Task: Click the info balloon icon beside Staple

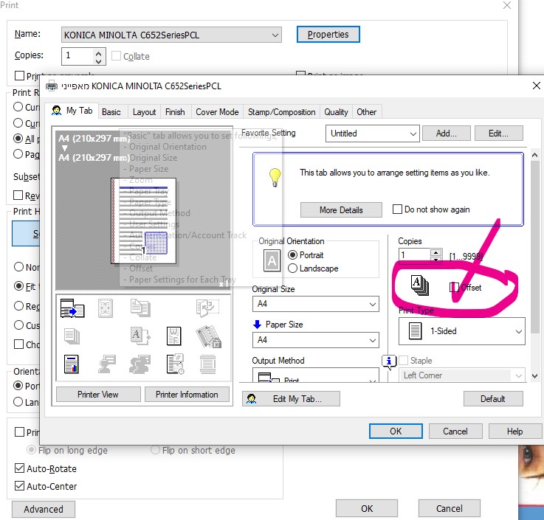Action: (x=389, y=361)
